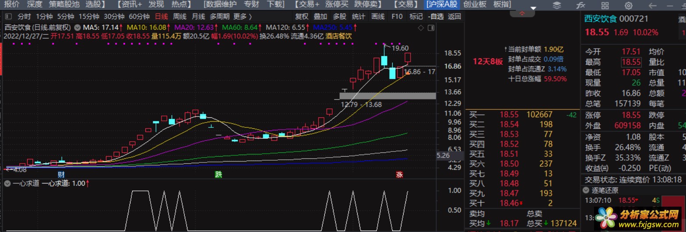Click the gray gap zone bar on chart
This screenshot has width=686, height=232.
point(387,96)
